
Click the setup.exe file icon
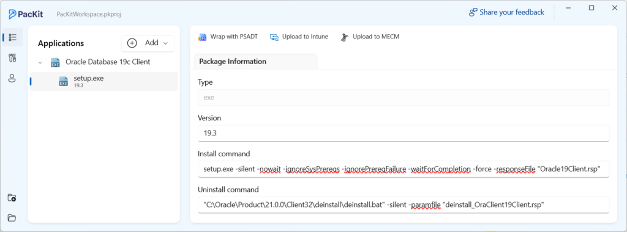[64, 81]
